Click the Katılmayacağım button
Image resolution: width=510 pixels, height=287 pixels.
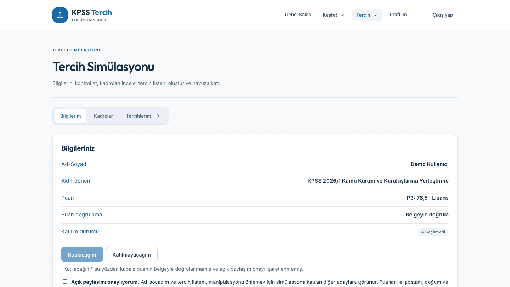[131, 254]
